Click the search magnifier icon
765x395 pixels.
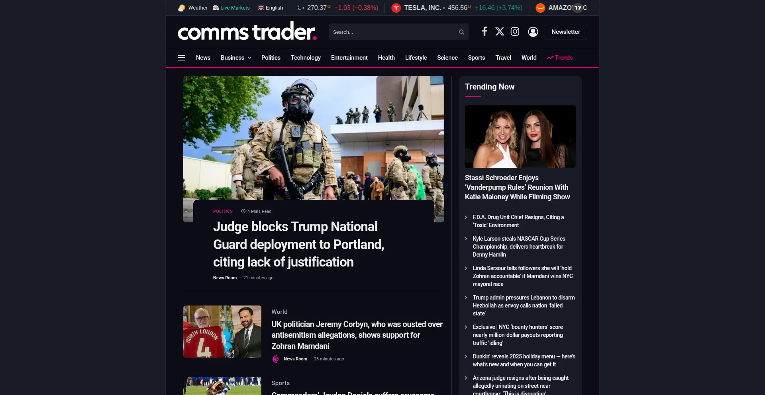[x=461, y=32]
